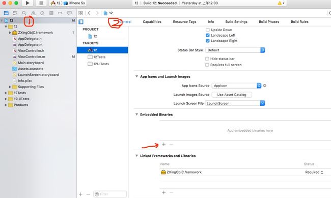Image resolution: width=331 pixels, height=198 pixels.
Task: Switch to the Build Settings tab
Action: click(236, 22)
